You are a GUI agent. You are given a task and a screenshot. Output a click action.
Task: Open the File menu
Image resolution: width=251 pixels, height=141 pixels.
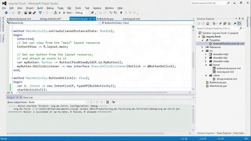4,8
